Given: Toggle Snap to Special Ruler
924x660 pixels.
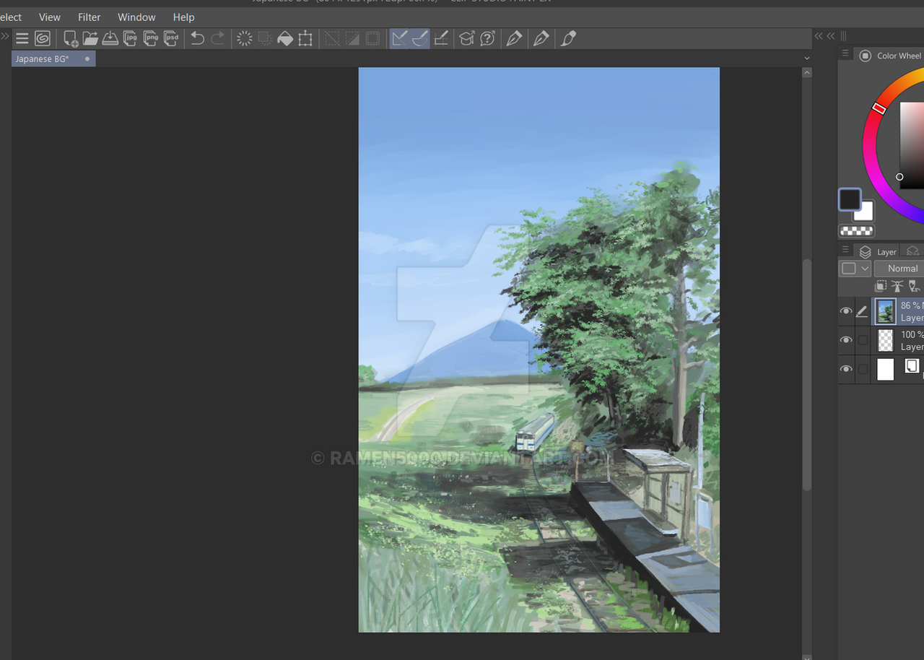Looking at the screenshot, I should [x=420, y=39].
